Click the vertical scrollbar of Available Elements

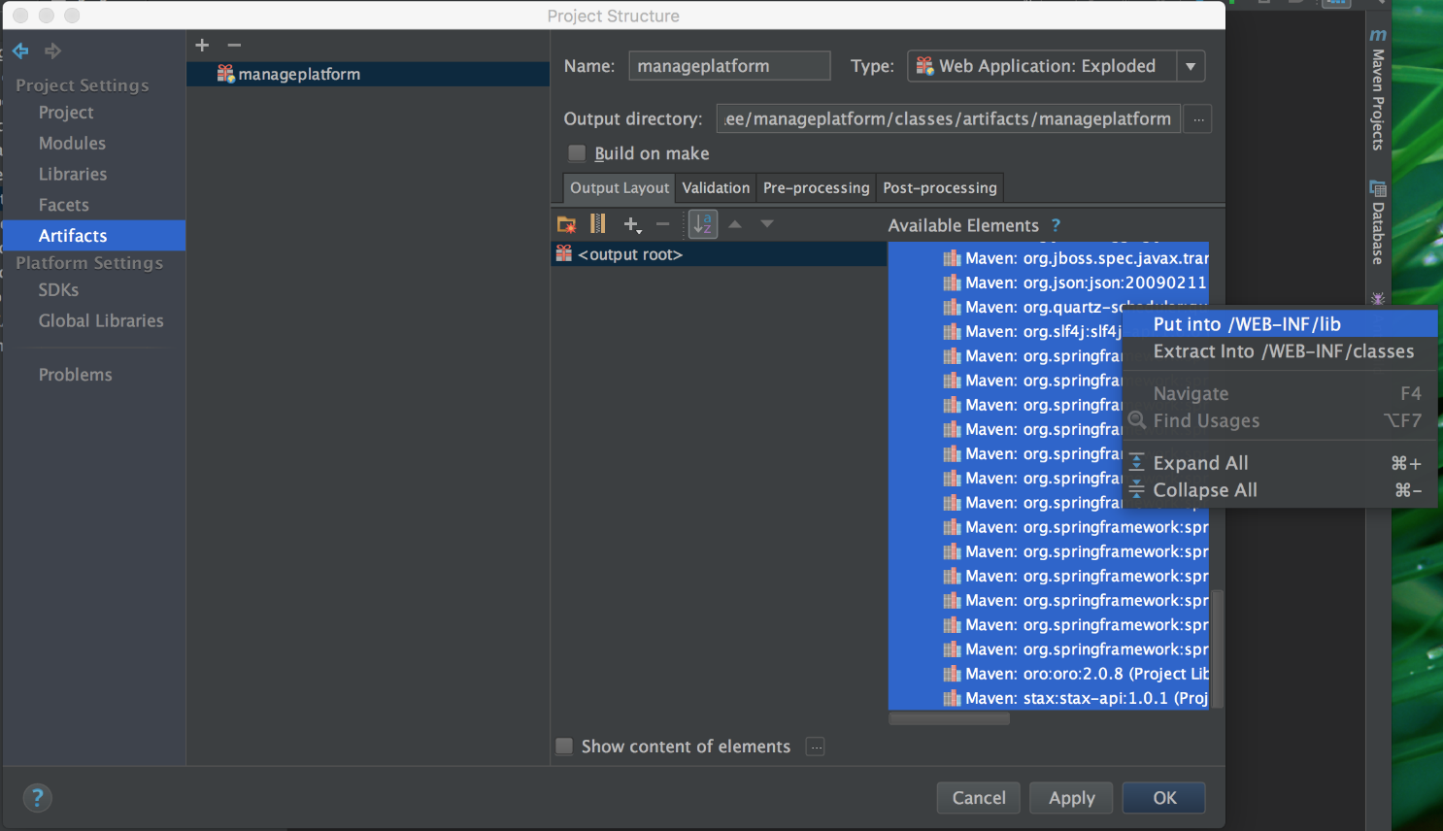pyautogui.click(x=1218, y=648)
